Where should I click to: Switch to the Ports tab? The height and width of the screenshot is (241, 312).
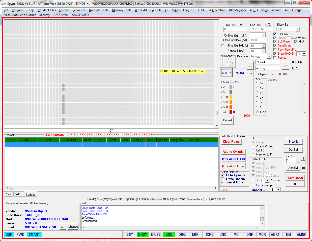tap(8, 194)
